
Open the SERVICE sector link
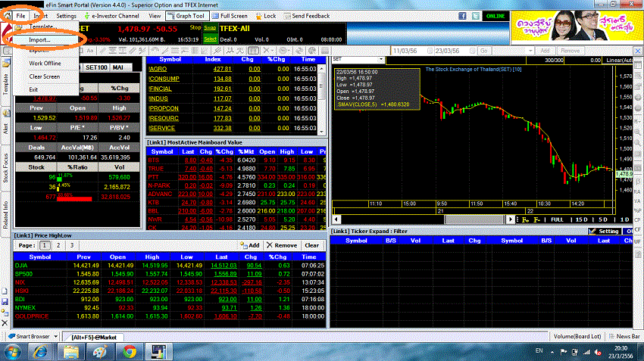tap(162, 128)
